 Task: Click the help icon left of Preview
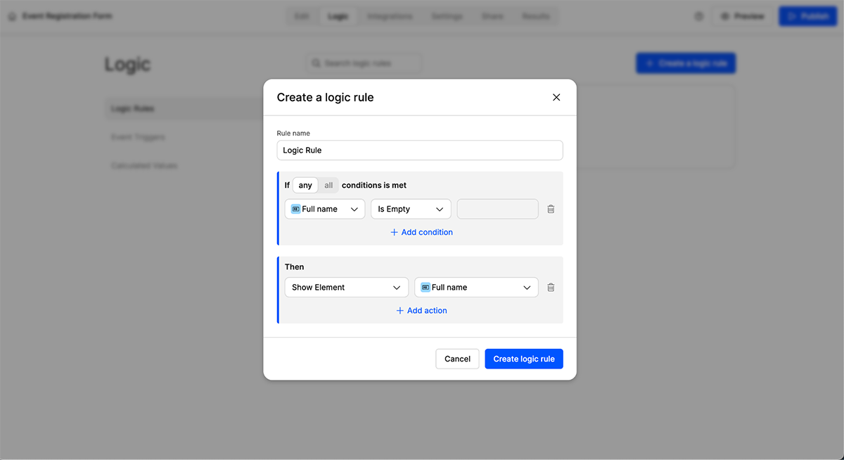(x=698, y=16)
